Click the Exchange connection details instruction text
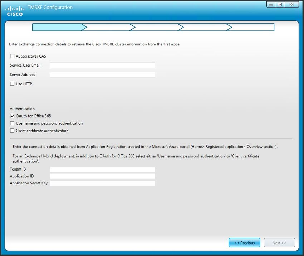The width and height of the screenshot is (304, 256). click(95, 44)
